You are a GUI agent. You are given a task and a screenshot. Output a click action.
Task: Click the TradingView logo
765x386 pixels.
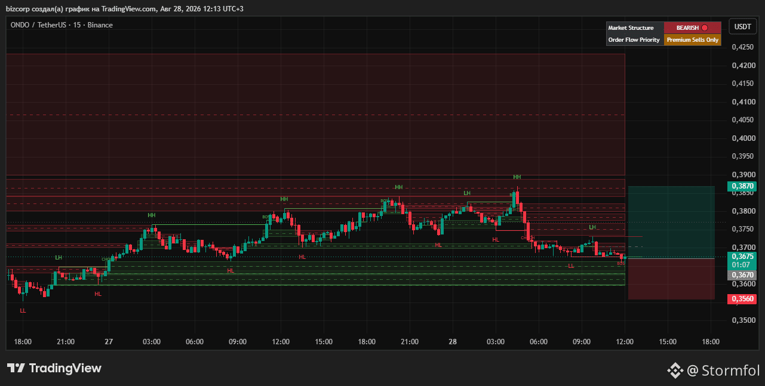click(54, 368)
